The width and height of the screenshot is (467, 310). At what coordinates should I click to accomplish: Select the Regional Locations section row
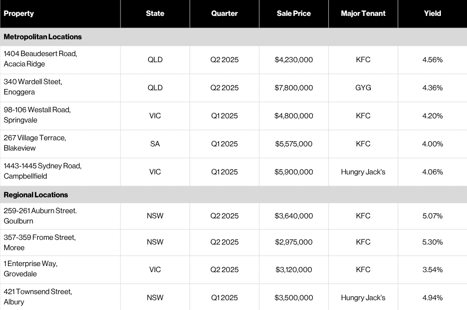[36, 195]
